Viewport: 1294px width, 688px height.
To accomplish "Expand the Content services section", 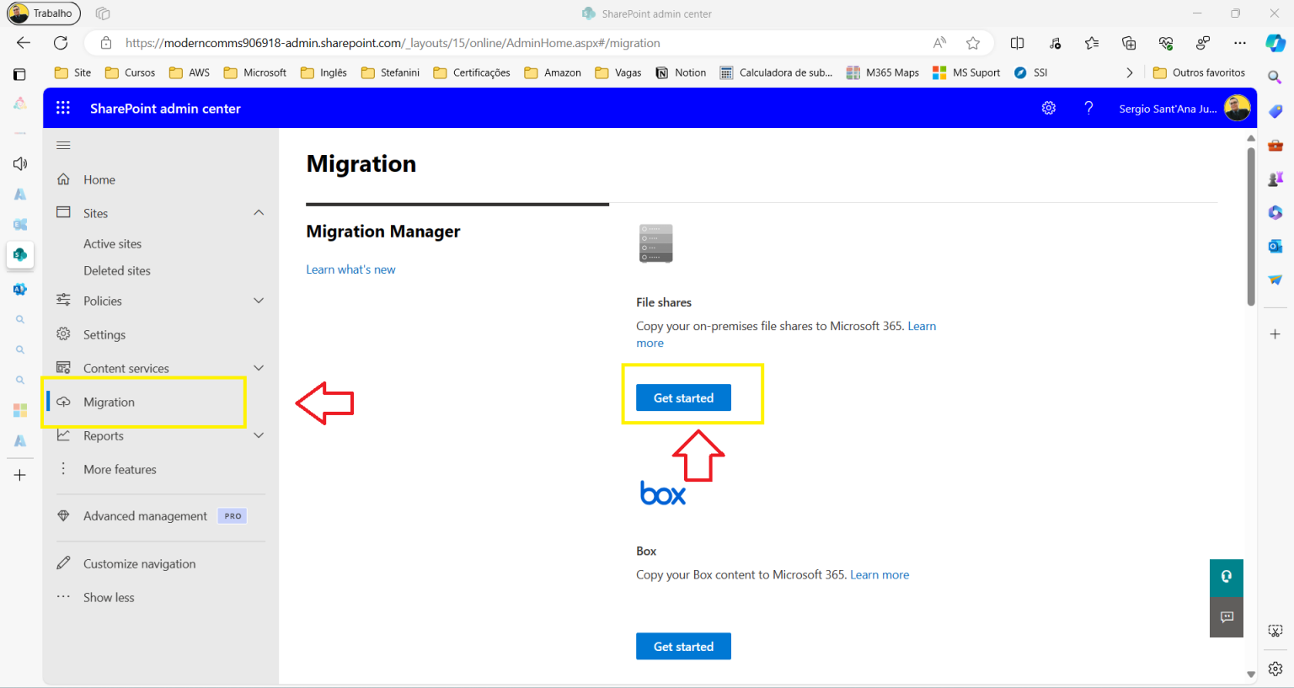I will tap(259, 367).
